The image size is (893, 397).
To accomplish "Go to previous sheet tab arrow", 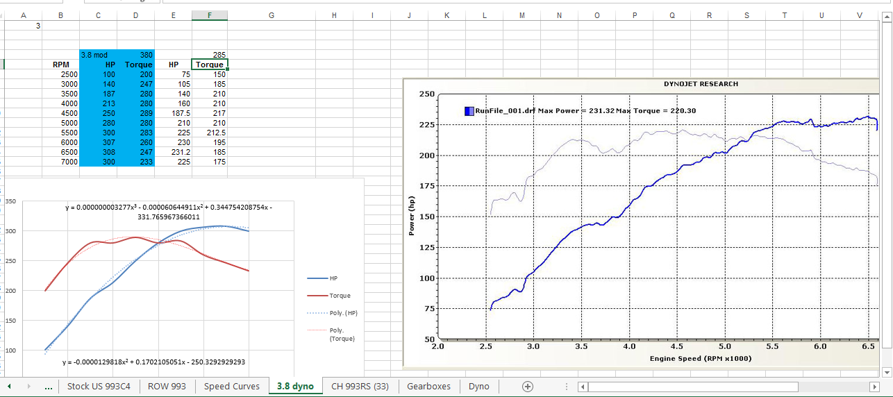I will pyautogui.click(x=10, y=387).
